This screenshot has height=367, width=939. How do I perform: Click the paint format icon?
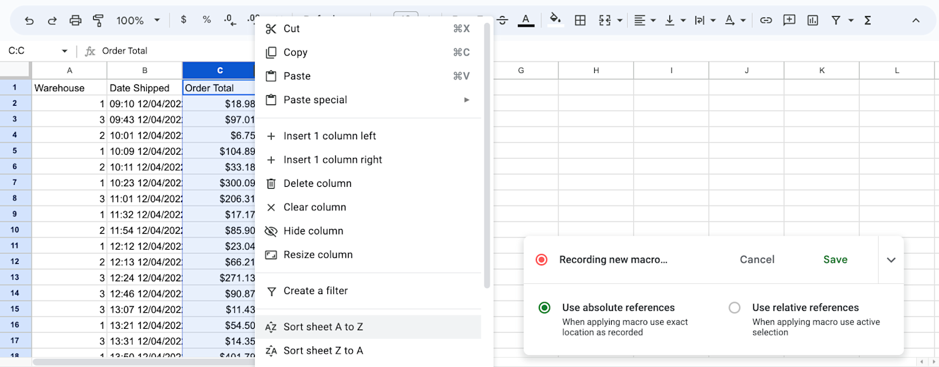click(x=98, y=20)
